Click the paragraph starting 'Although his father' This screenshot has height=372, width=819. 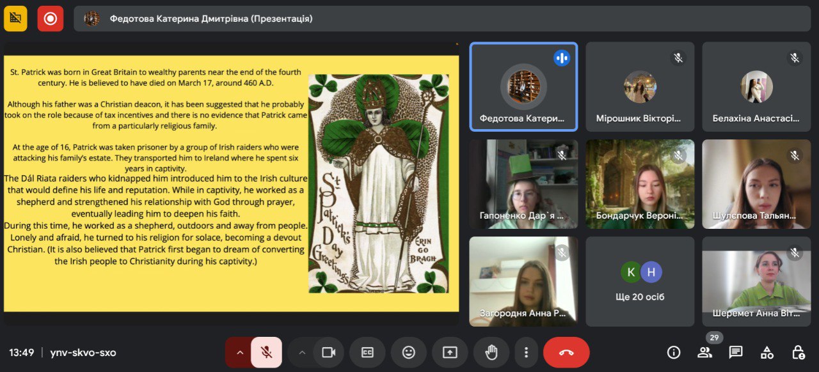[x=156, y=115]
